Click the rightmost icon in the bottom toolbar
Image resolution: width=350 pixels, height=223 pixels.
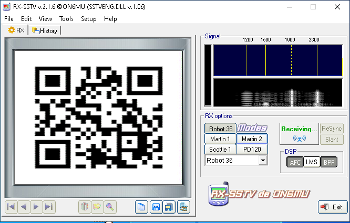click(183, 207)
